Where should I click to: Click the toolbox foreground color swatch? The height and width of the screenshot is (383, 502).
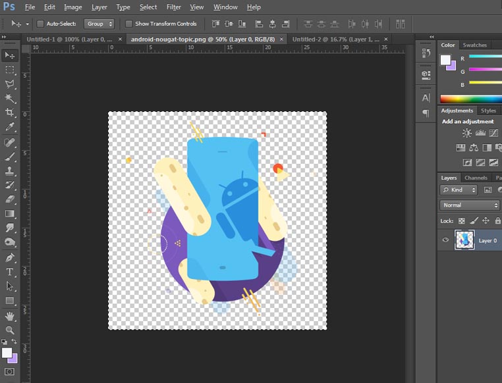[7, 353]
